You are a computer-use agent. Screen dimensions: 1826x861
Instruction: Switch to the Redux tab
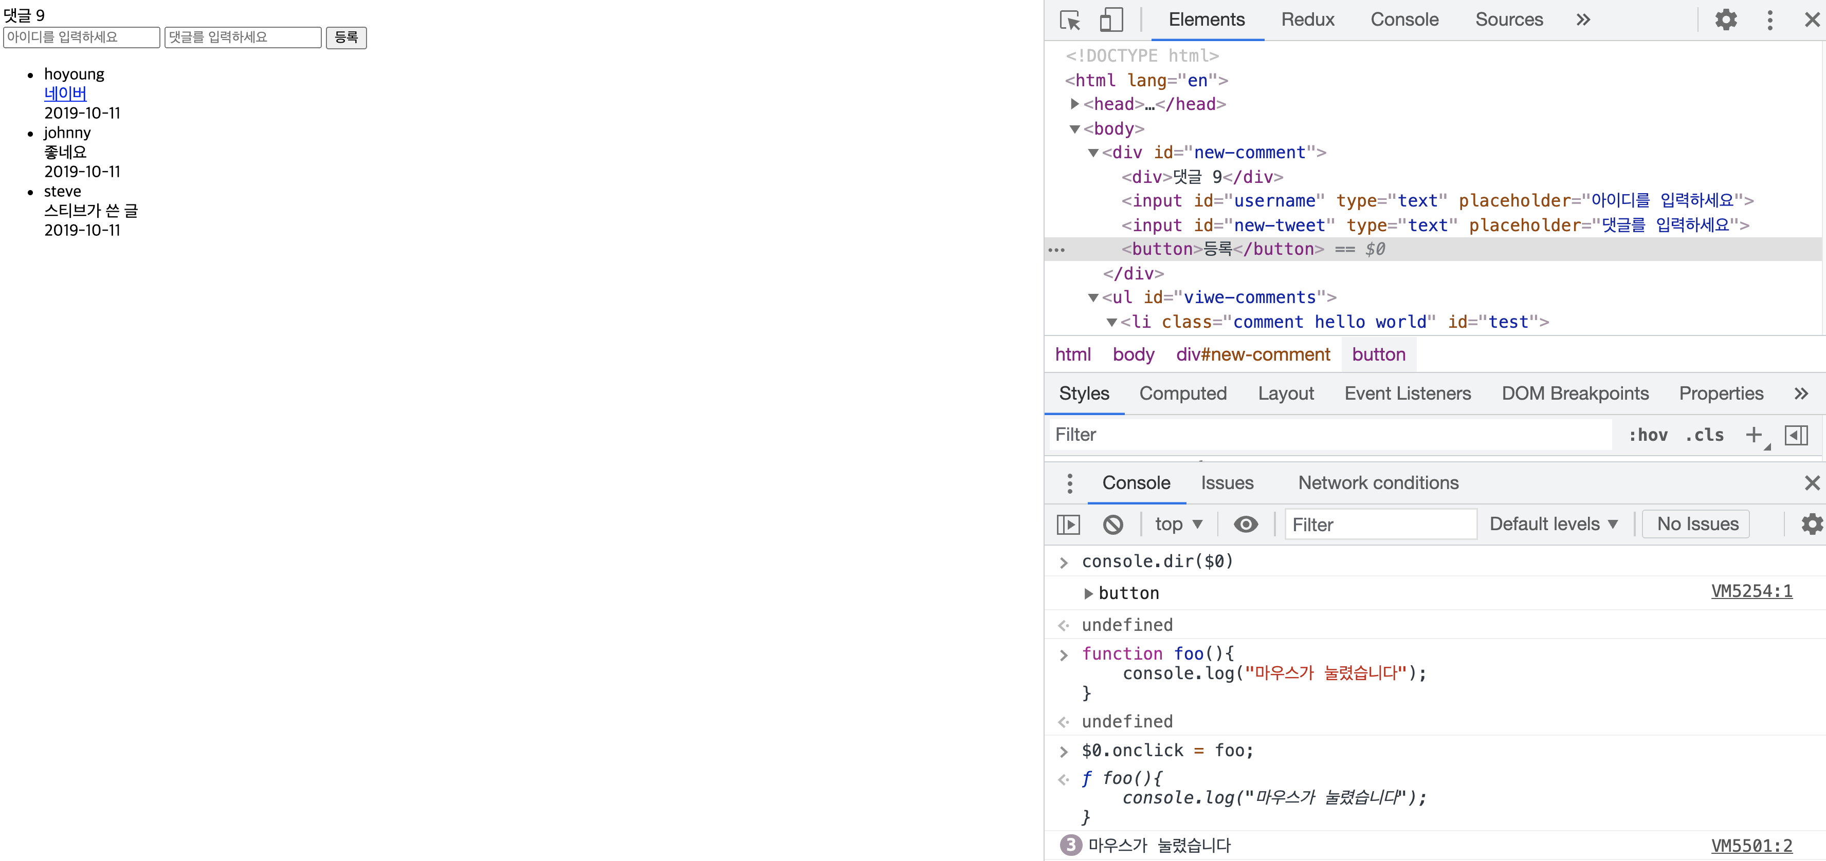[1307, 20]
